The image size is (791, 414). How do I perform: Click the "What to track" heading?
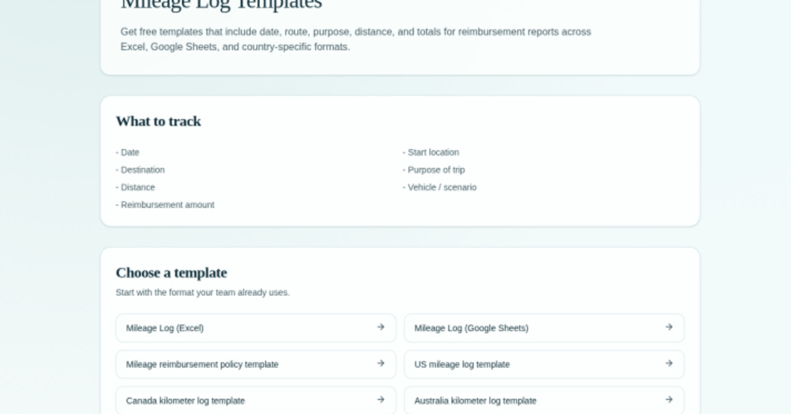pyautogui.click(x=158, y=121)
